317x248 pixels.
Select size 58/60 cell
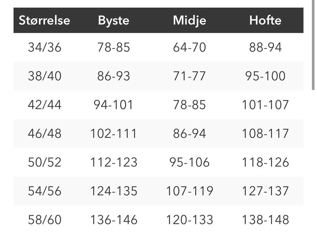click(45, 220)
